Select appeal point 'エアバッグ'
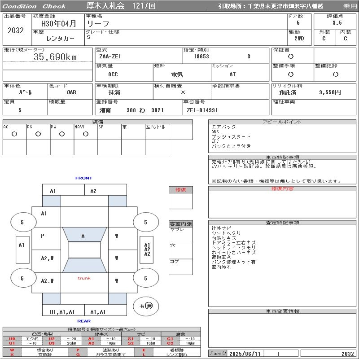 pos(223,127)
